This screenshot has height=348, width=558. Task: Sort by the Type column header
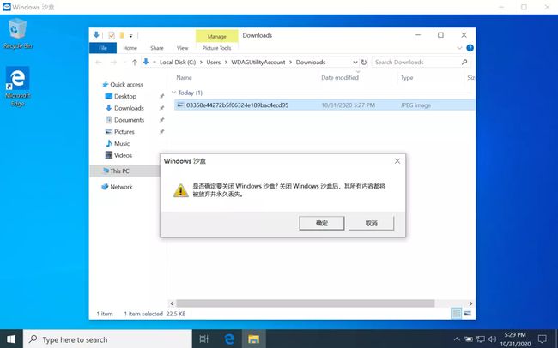[407, 77]
